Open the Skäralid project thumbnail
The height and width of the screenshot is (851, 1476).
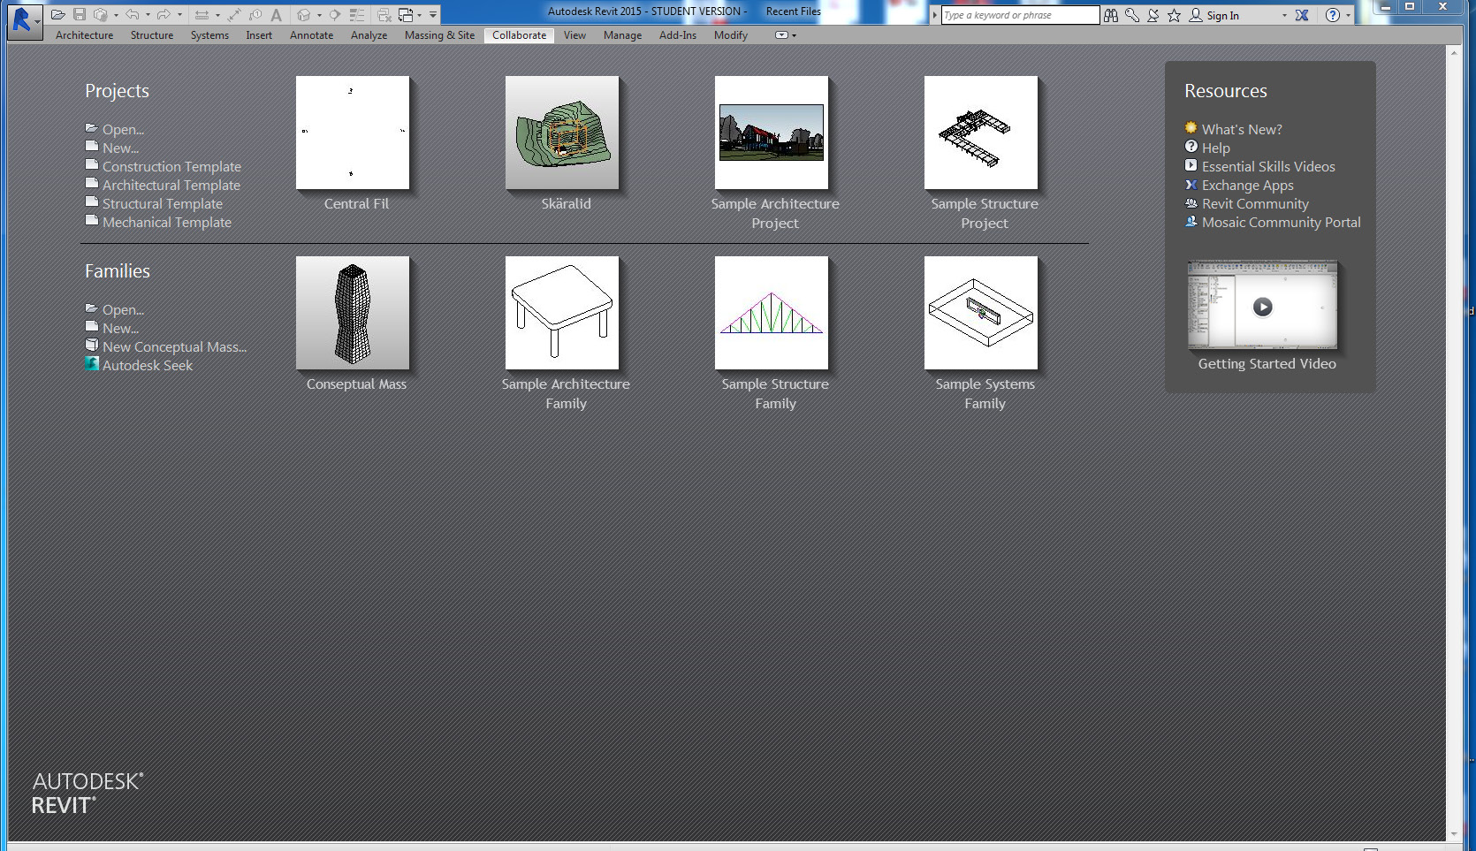pos(562,133)
